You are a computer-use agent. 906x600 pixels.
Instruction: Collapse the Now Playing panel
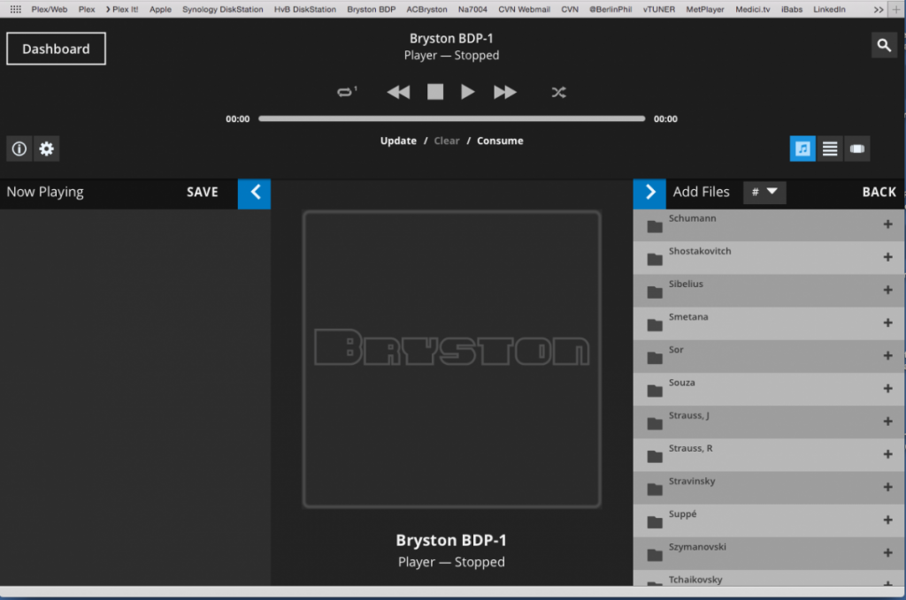(254, 194)
